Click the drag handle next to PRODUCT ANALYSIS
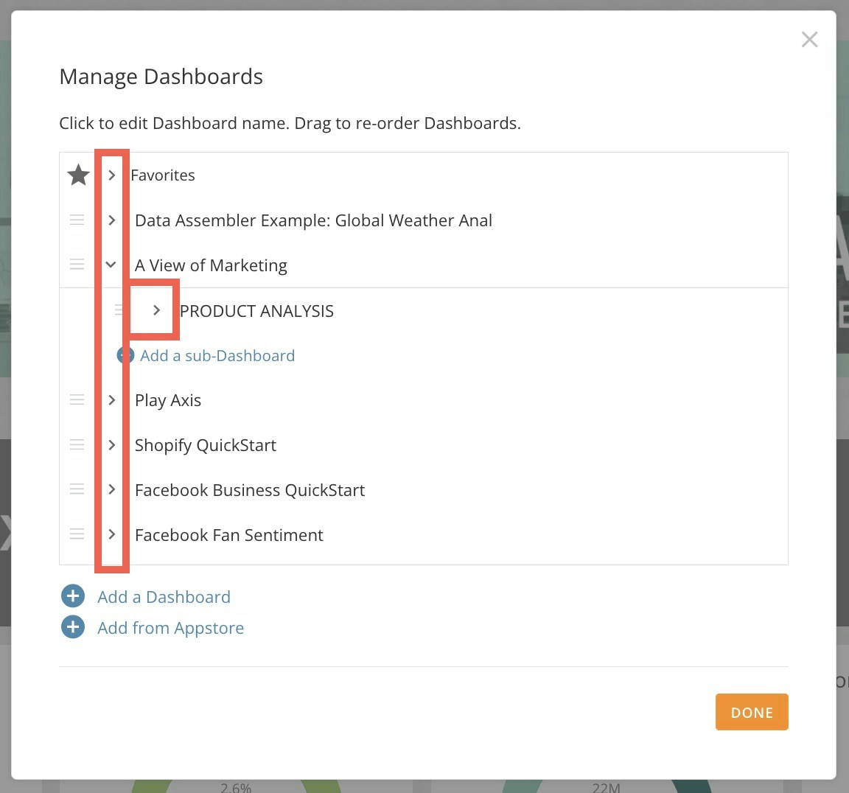Image resolution: width=849 pixels, height=793 pixels. (x=119, y=310)
